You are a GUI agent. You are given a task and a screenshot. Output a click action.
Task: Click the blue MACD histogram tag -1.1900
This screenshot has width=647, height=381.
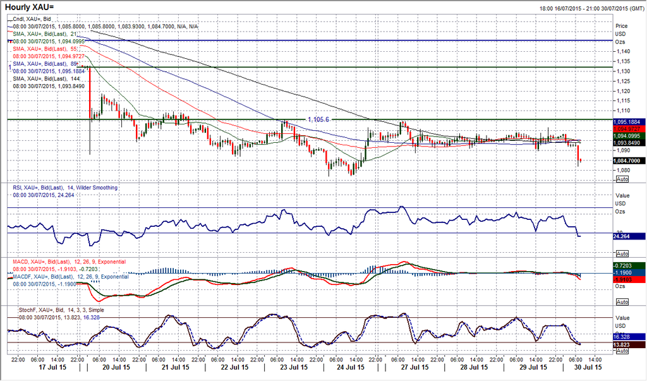tap(629, 273)
